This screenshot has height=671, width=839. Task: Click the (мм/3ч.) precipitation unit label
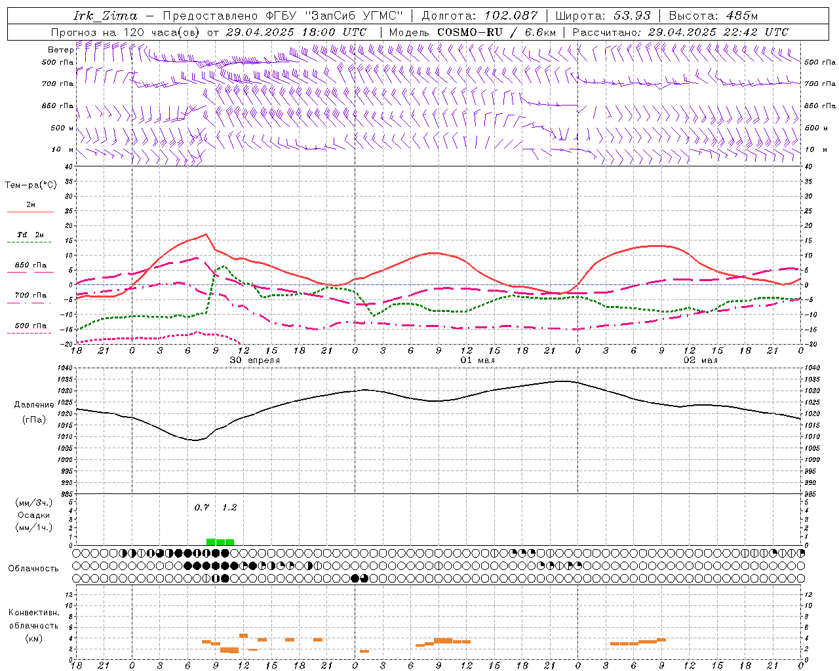34,503
